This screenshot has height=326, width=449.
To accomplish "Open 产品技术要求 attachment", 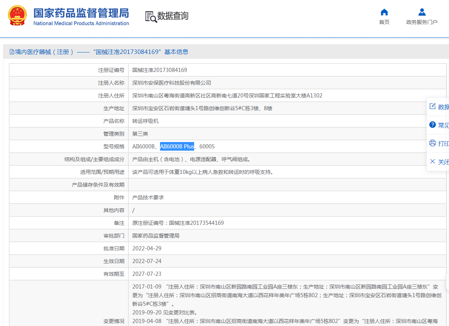I will click(x=148, y=197).
